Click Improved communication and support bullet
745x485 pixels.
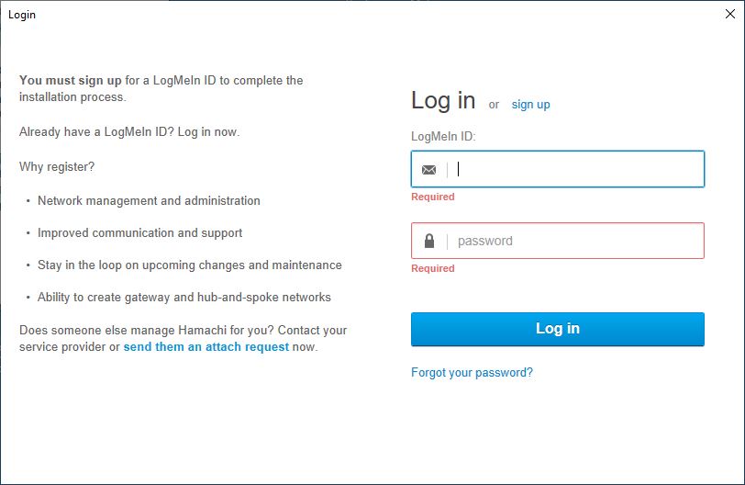pos(139,233)
